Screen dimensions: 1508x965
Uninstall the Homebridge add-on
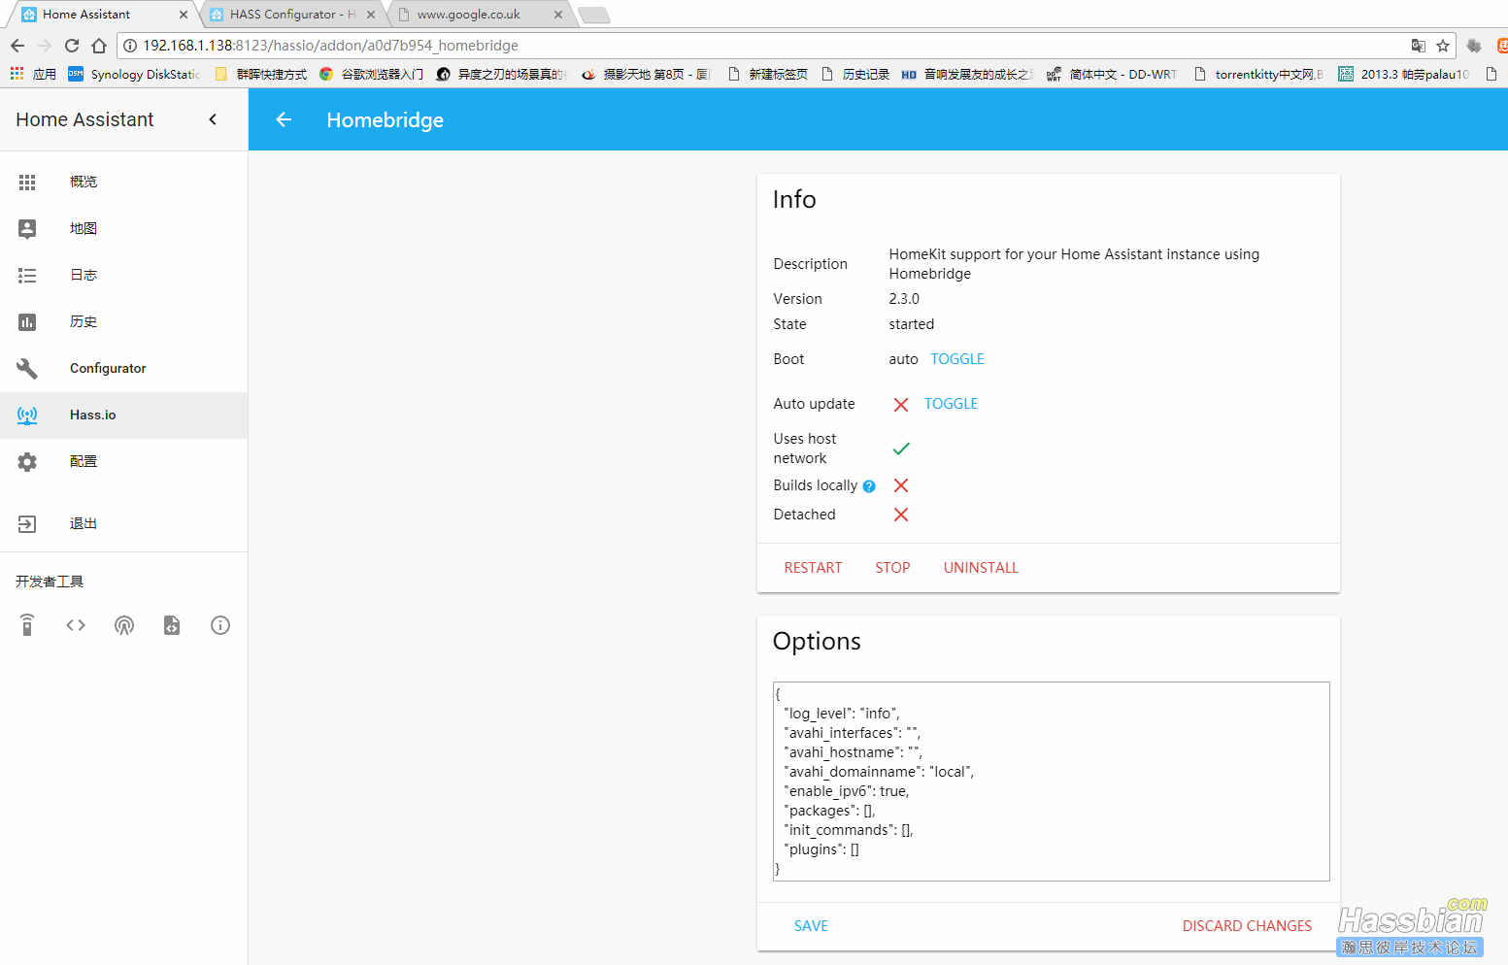(981, 568)
